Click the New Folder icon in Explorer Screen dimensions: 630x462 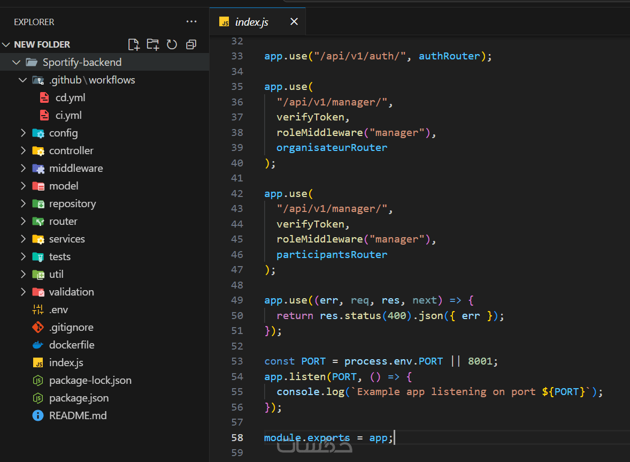[x=153, y=44]
